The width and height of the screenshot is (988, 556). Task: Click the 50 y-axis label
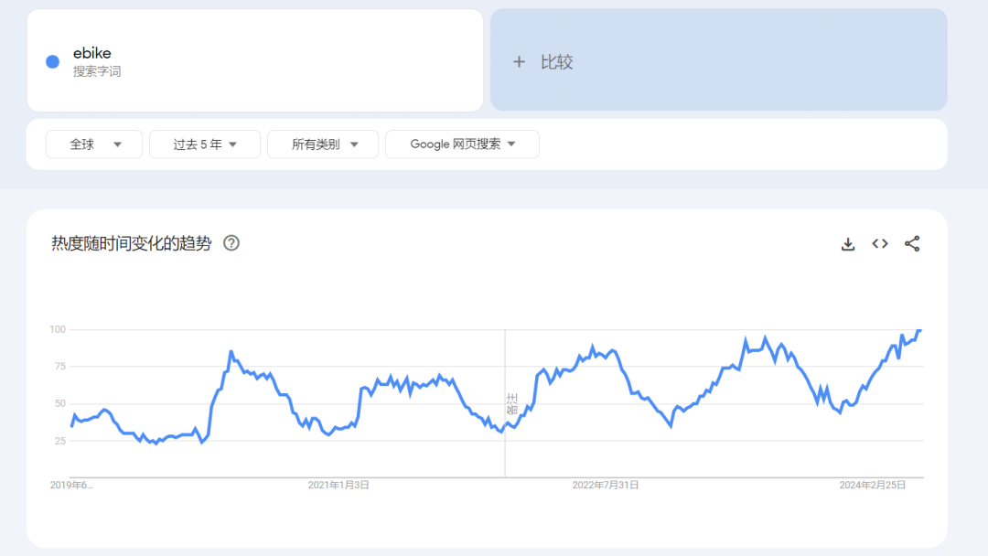(x=59, y=403)
